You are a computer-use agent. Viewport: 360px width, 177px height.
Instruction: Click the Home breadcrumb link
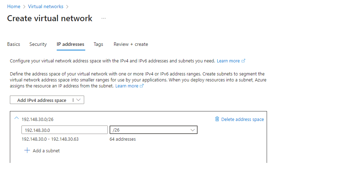point(14,7)
